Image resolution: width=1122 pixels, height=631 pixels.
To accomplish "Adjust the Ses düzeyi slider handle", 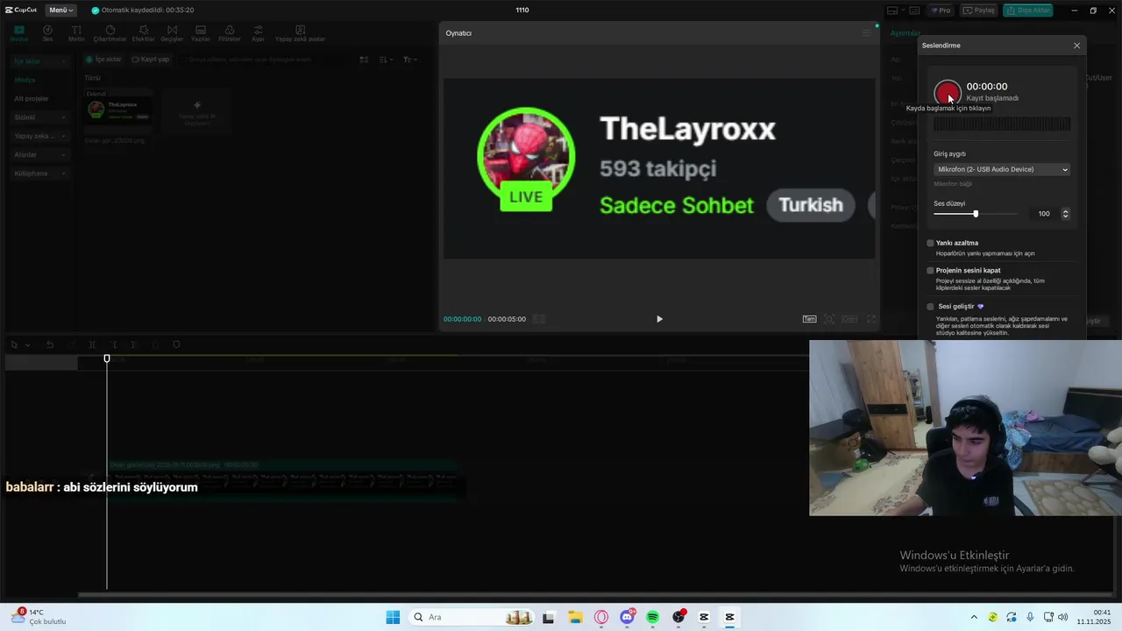I will [x=976, y=214].
